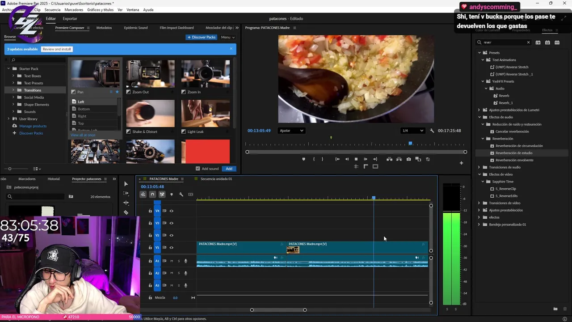Lock the V1 track
The image size is (572, 322).
(150, 248)
